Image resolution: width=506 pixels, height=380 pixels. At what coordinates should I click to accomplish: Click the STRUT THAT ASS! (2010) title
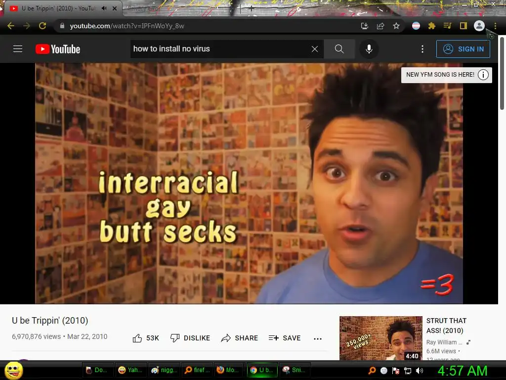[446, 326]
